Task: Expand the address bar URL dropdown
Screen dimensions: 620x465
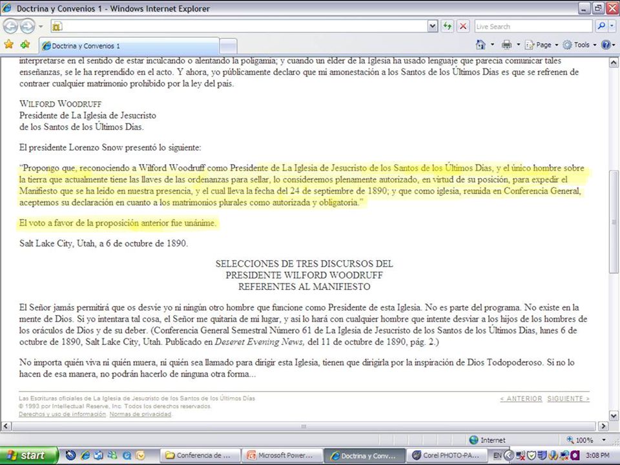Action: (433, 26)
